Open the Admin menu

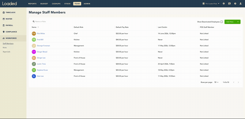point(87,4)
